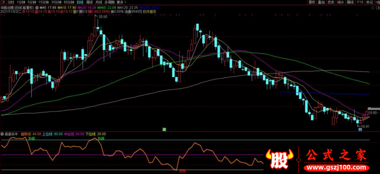380x174 pixels.
Task: Select the 60分钟 period tab
Action: (69, 2)
